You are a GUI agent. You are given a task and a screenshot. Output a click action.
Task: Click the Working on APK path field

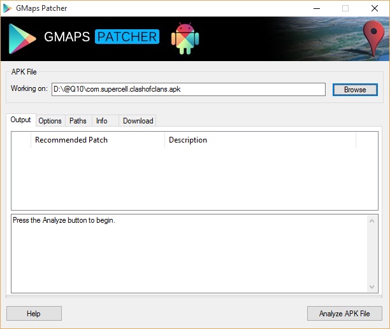[188, 89]
